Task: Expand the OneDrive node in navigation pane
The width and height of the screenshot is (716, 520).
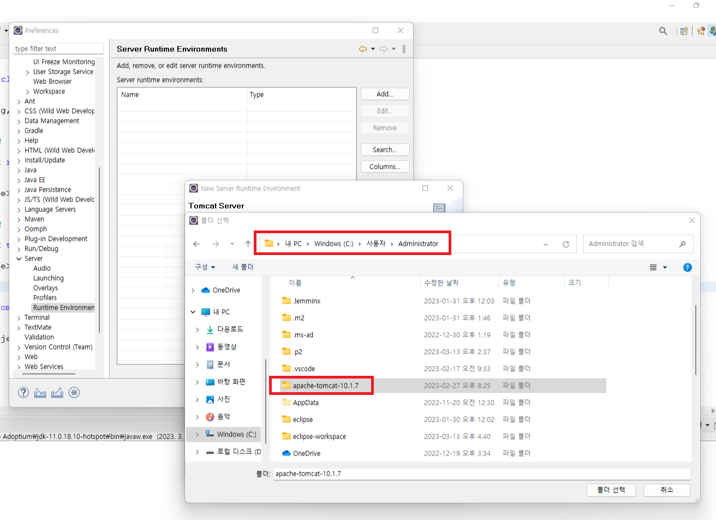Action: click(x=193, y=290)
